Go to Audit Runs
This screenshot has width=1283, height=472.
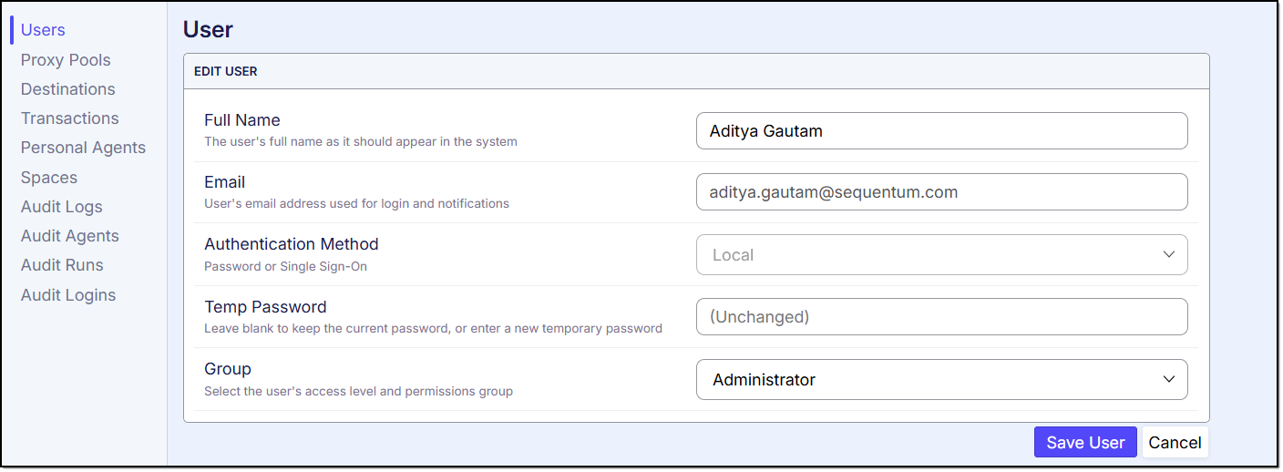(x=62, y=265)
